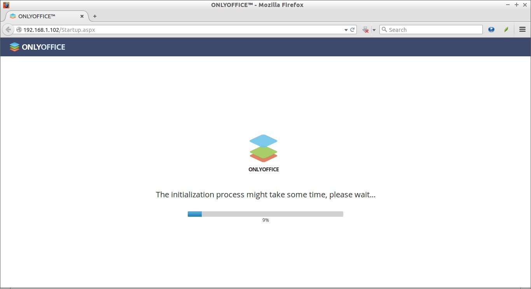Screen dimensions: 531x289
Task: Maximize the Firefox window
Action: (x=517, y=5)
